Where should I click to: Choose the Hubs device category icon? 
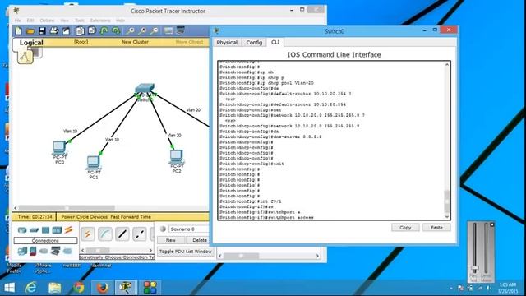(46, 230)
